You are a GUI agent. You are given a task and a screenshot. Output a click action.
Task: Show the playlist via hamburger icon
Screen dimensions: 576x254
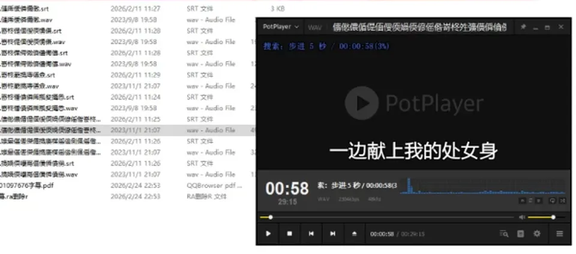559,234
